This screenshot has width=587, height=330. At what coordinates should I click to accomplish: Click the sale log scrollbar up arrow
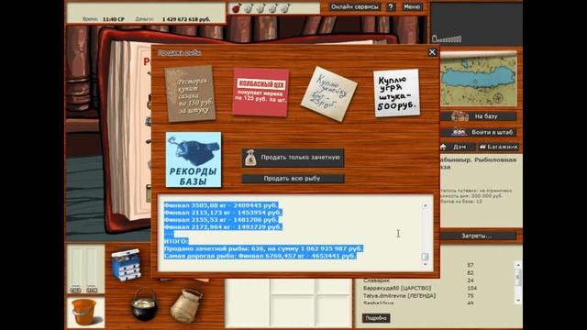[425, 205]
